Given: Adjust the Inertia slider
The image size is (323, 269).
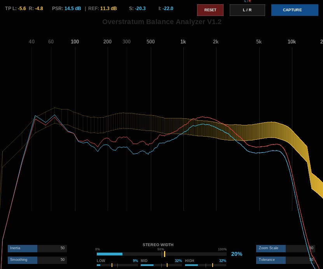Looking at the screenshot, I should [x=37, y=248].
